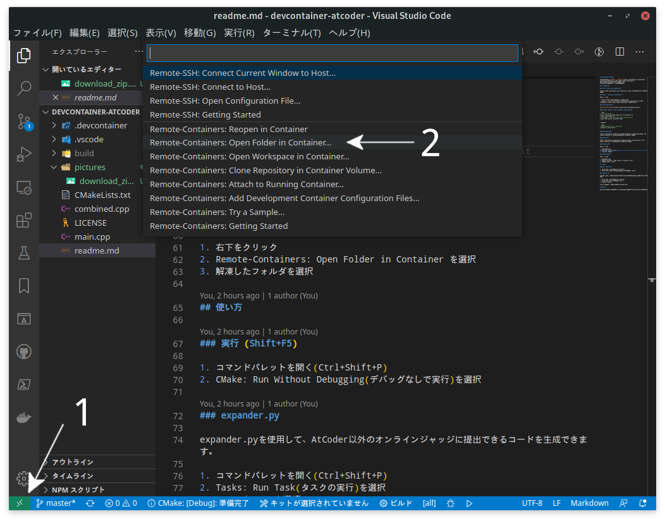665x521 pixels.
Task: Open the 移動(G) menu
Action: tap(200, 33)
